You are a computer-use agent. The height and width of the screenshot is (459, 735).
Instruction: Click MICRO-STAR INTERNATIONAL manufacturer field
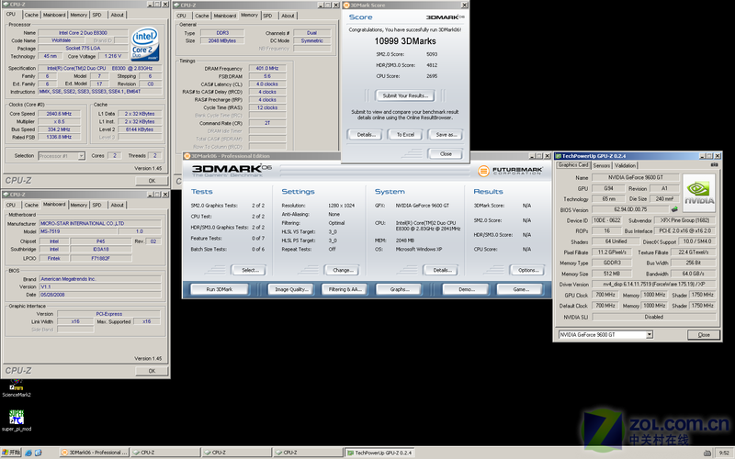click(x=100, y=223)
